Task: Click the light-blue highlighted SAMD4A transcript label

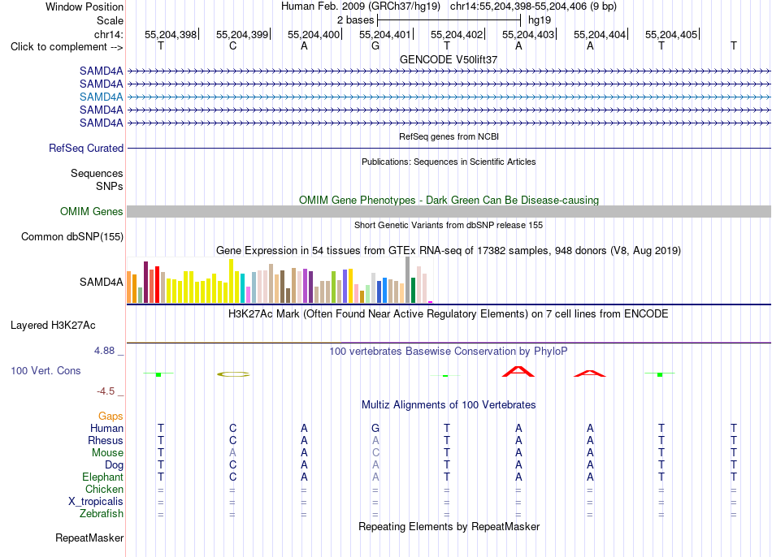Action: (x=102, y=97)
